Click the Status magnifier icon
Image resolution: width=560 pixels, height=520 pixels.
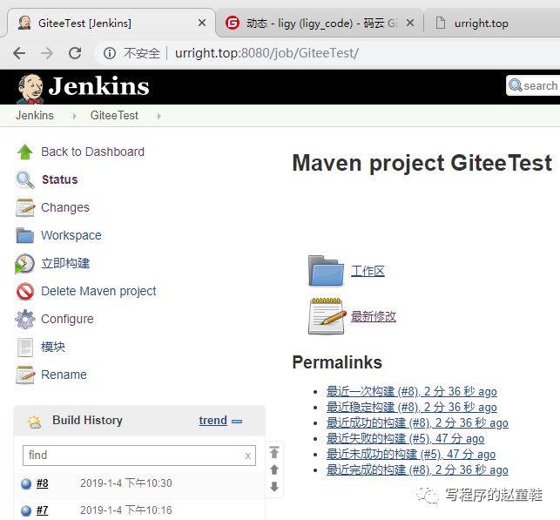click(x=25, y=179)
